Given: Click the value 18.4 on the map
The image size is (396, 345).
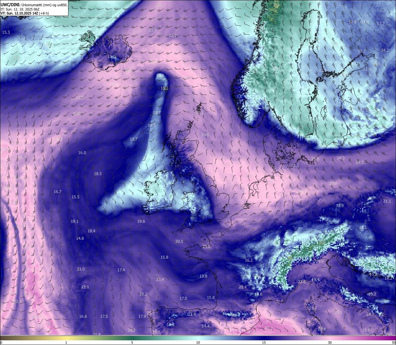Looking at the screenshot, I should (x=91, y=231).
